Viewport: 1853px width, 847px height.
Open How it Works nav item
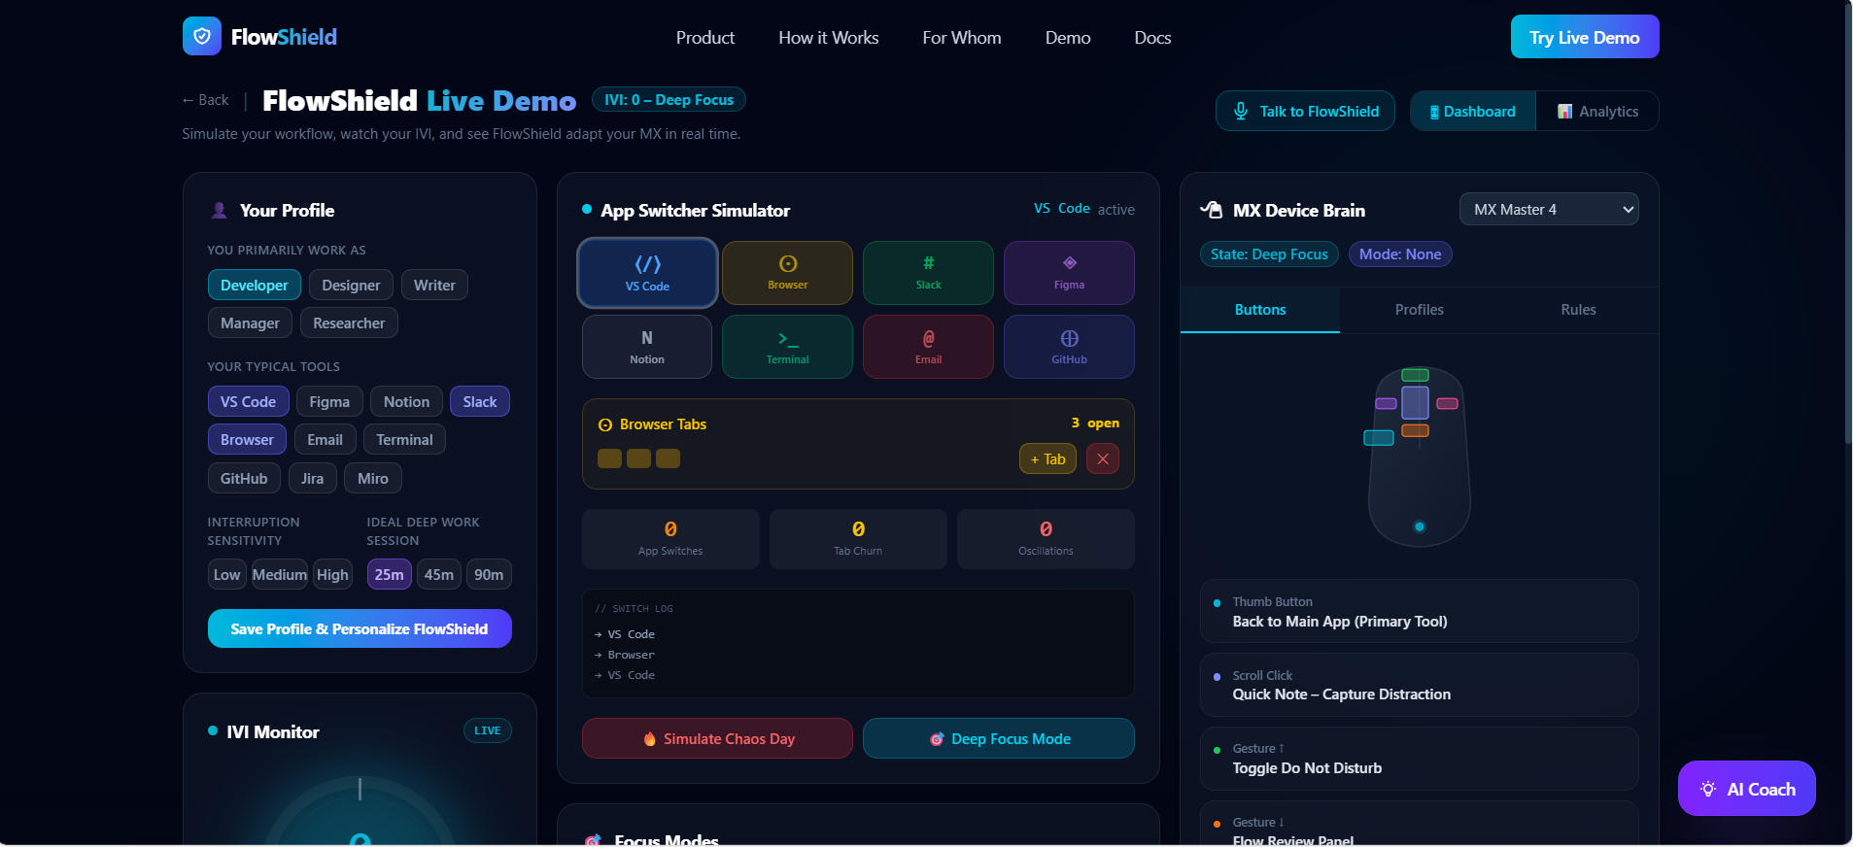(x=828, y=37)
